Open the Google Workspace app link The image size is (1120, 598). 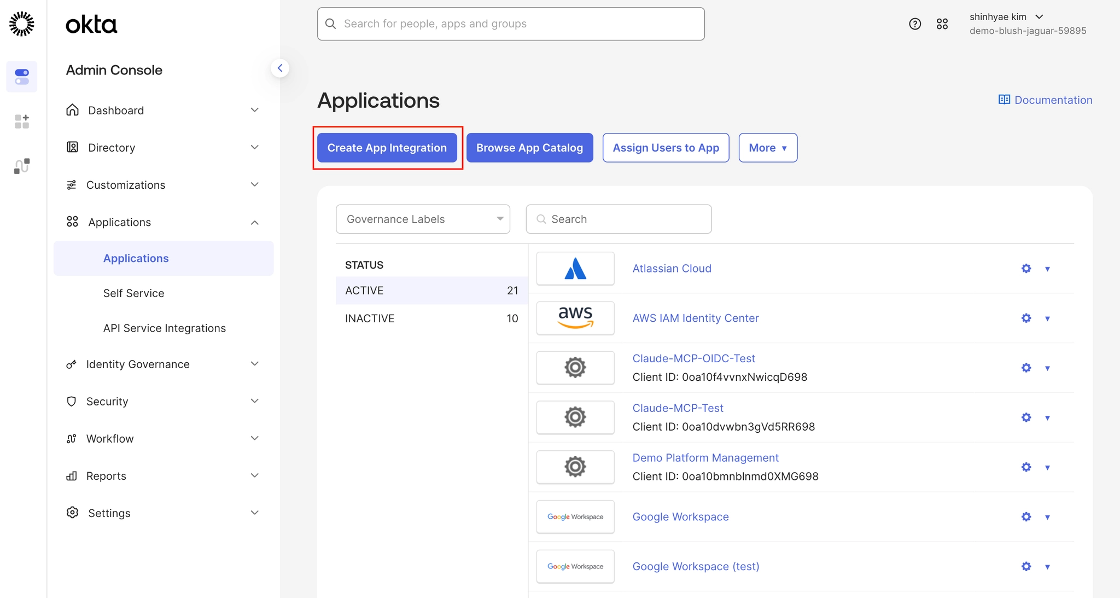click(680, 517)
